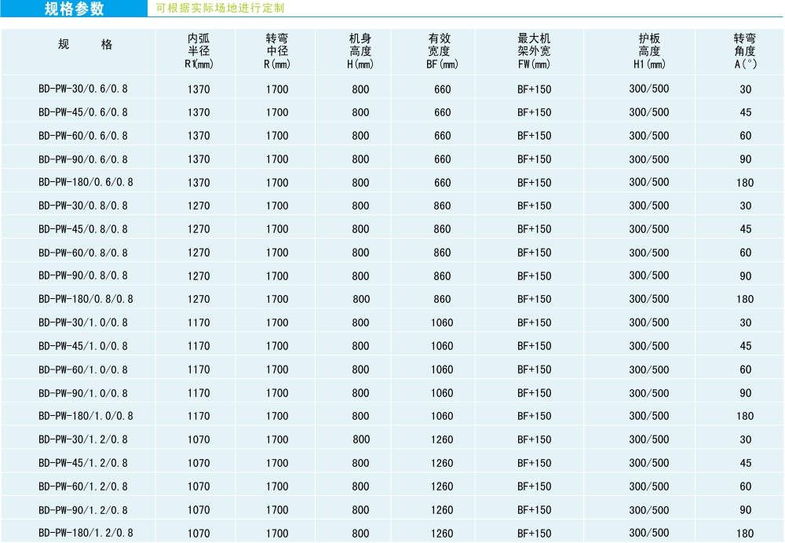Image resolution: width=785 pixels, height=543 pixels.
Task: Click the 护板高度 H1(mm) column header
Action: [649, 51]
